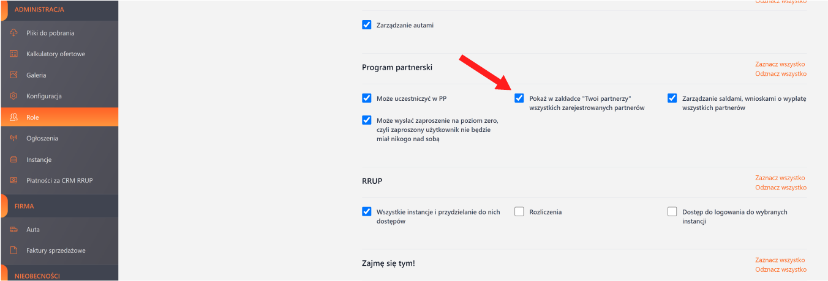Enable the Rozliczenia checkbox
The image size is (828, 281).
click(519, 212)
